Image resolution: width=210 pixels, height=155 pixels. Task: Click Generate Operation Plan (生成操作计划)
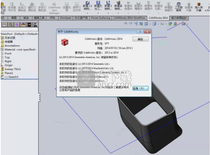pos(12,7)
